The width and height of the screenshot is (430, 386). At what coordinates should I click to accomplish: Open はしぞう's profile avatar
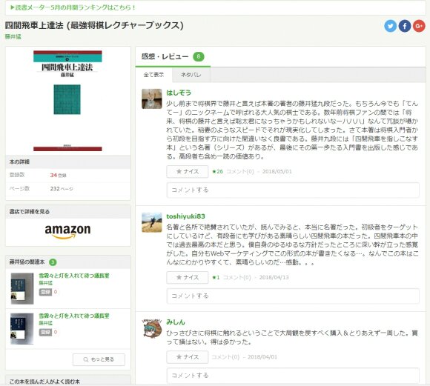(152, 99)
